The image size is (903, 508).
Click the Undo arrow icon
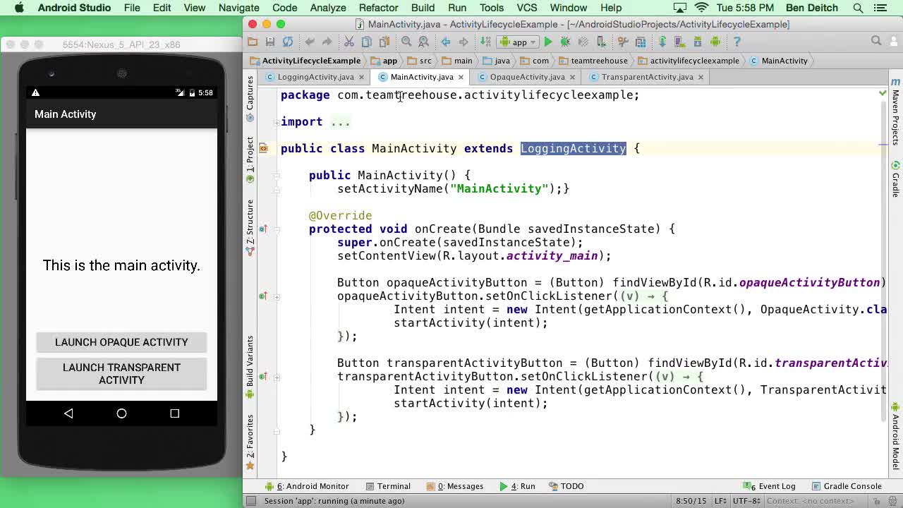(310, 42)
